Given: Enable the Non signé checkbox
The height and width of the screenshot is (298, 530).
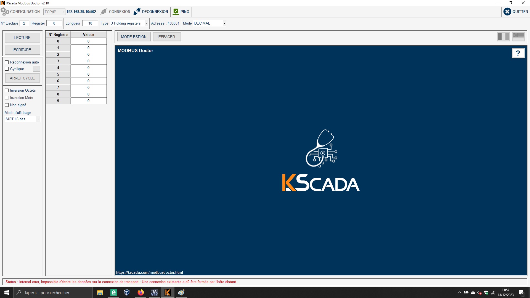Looking at the screenshot, I should [7, 105].
